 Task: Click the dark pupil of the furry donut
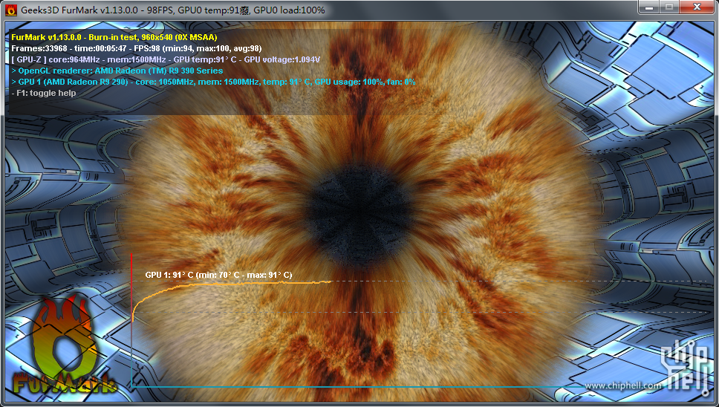point(361,213)
